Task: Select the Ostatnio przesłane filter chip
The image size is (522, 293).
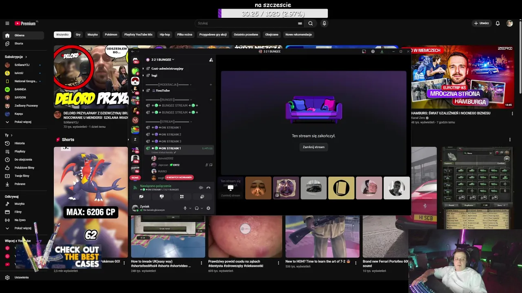Action: point(246,35)
